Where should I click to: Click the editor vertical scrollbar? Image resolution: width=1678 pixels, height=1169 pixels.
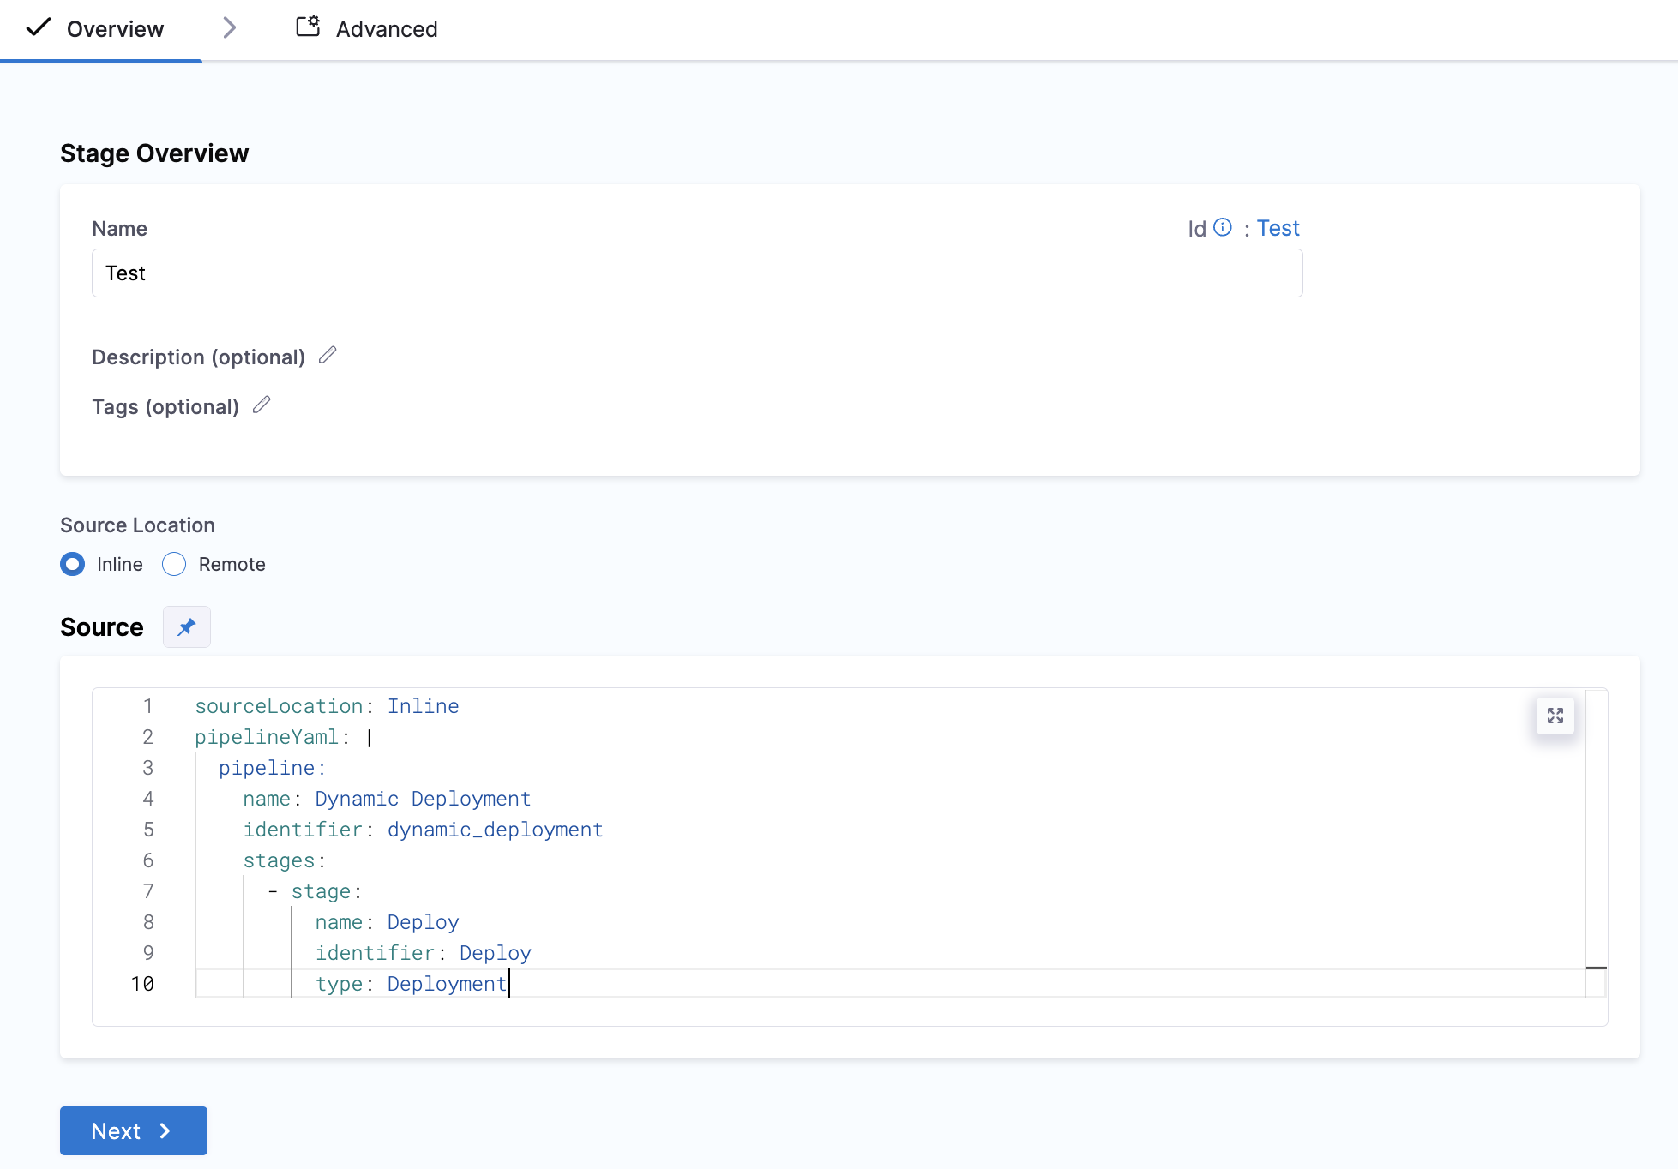click(1596, 843)
